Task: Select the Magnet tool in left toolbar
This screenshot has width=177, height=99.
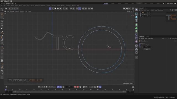Action: point(2,71)
